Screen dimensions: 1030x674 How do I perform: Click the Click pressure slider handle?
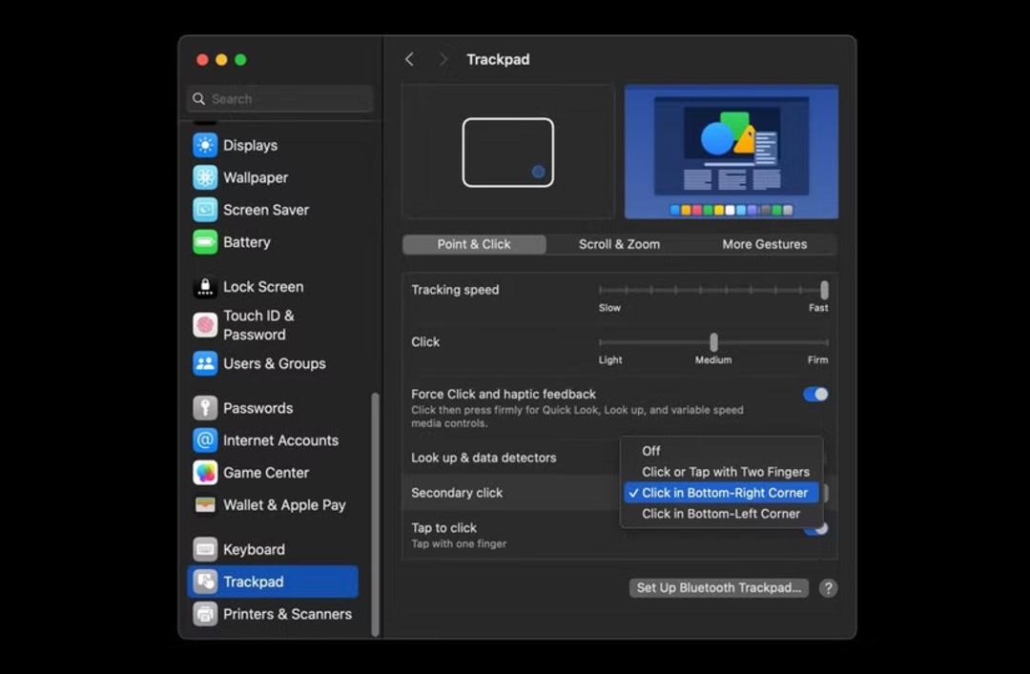(x=713, y=341)
